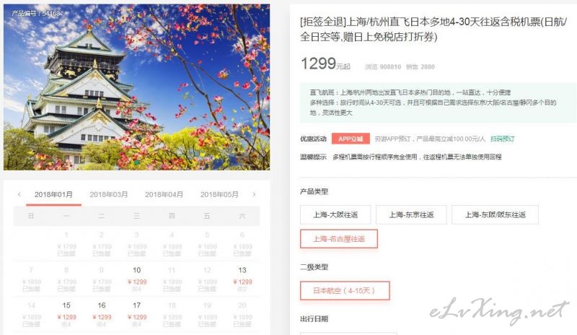Pick January 13 departure at ¥1299

(242, 279)
